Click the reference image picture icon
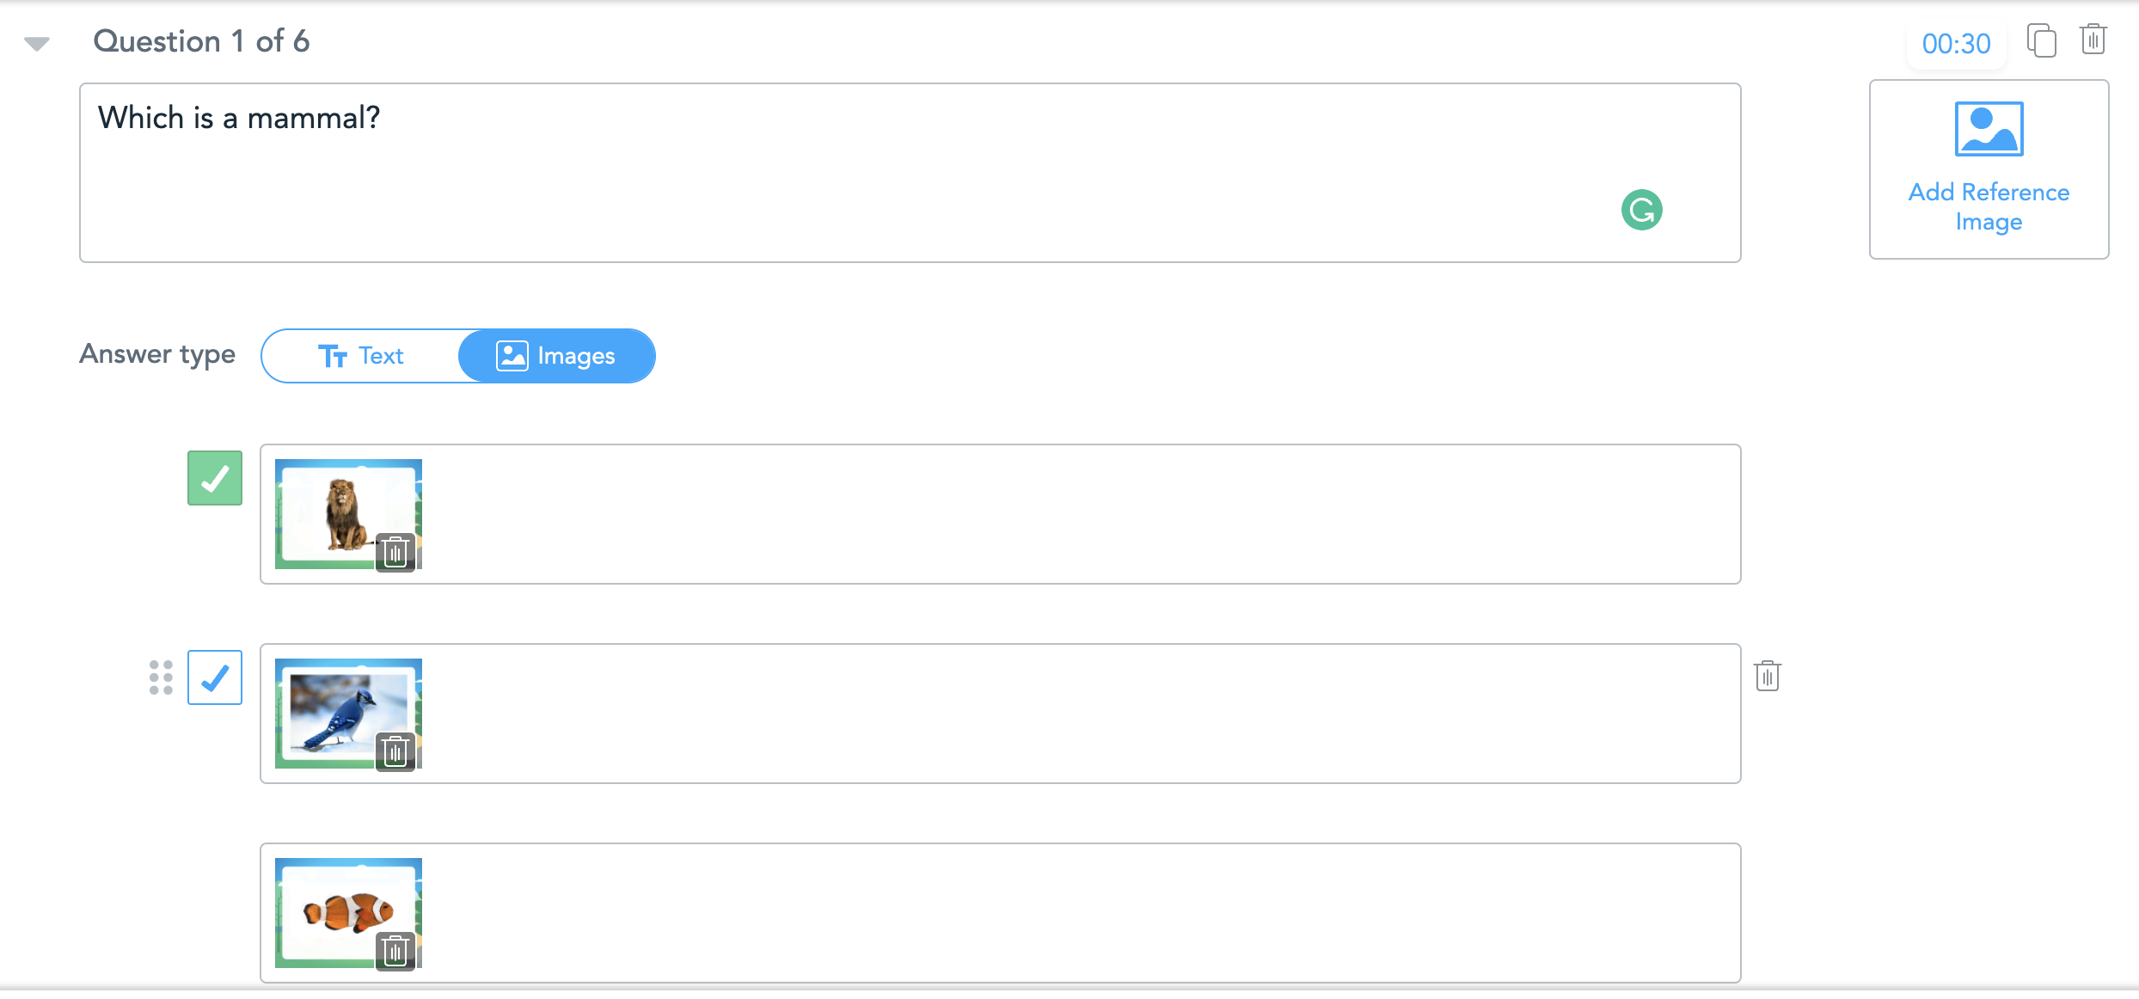This screenshot has width=2139, height=999. [x=1989, y=129]
